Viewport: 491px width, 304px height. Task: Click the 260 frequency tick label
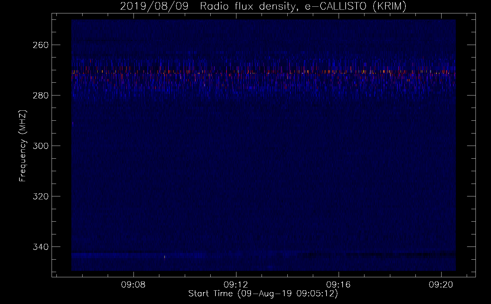tap(40, 45)
